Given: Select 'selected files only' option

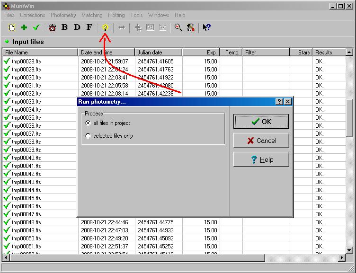Looking at the screenshot, I should (88, 136).
